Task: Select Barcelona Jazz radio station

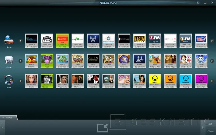Action: [x=124, y=41]
